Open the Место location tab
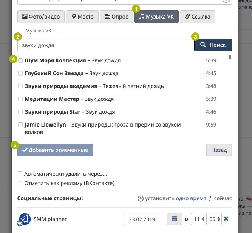The height and width of the screenshot is (233, 252). [82, 17]
